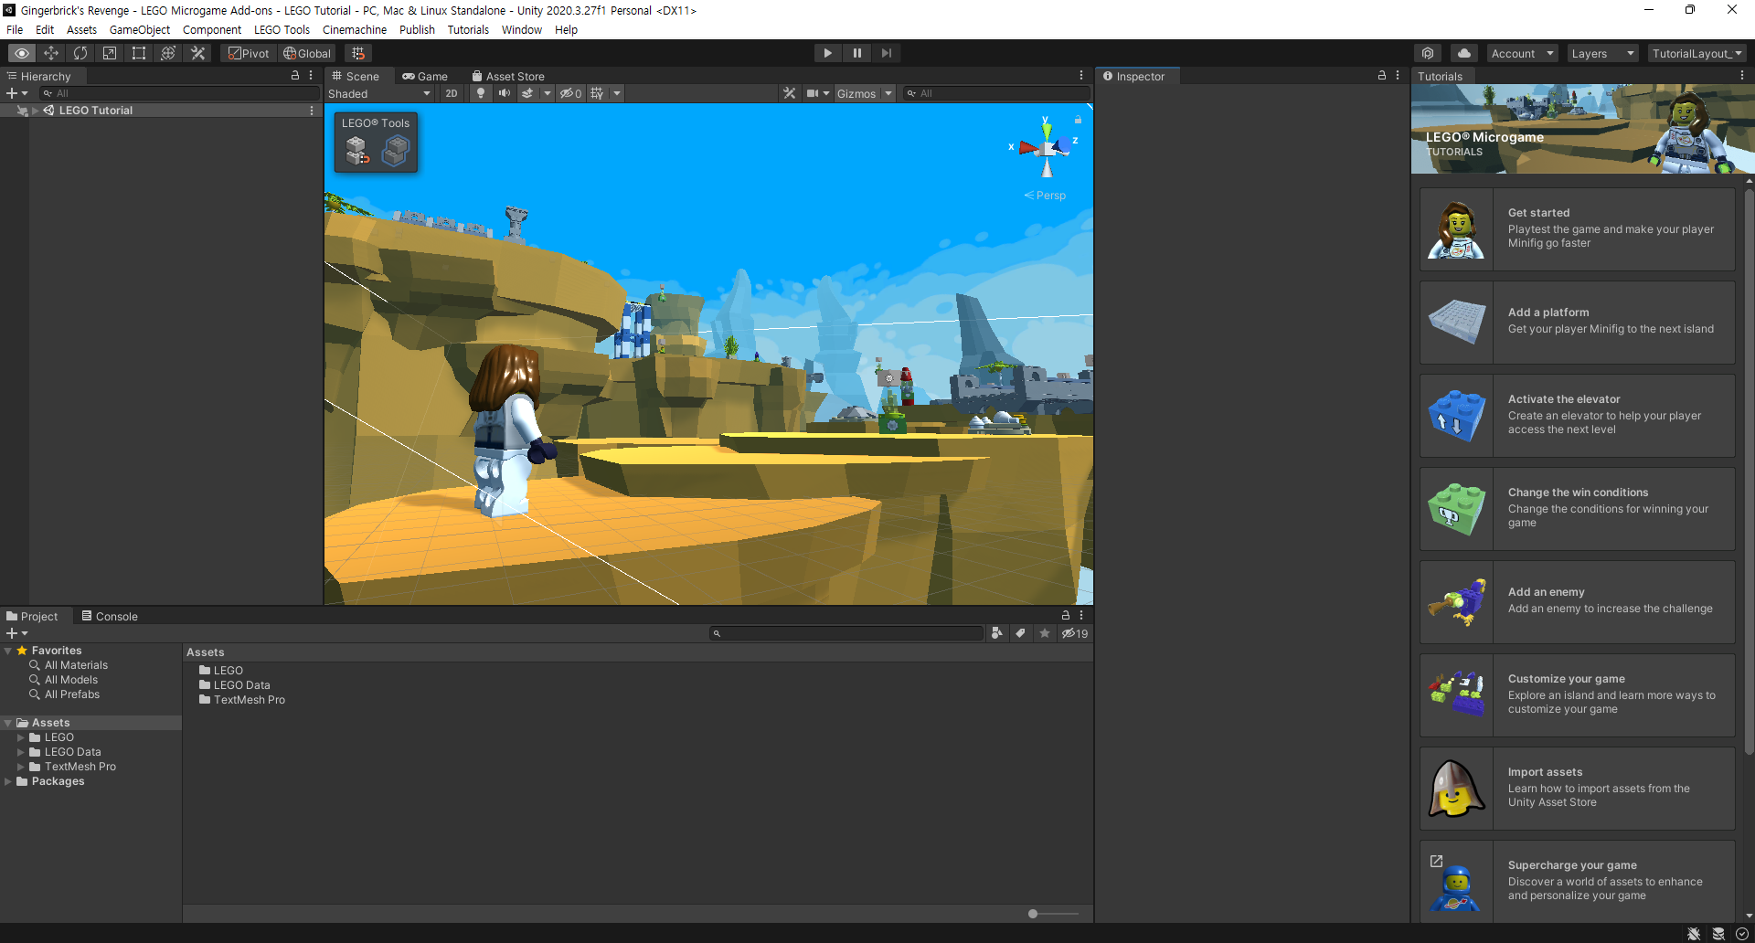Open the LEGO Tools menu
The image size is (1755, 943).
pos(282,29)
